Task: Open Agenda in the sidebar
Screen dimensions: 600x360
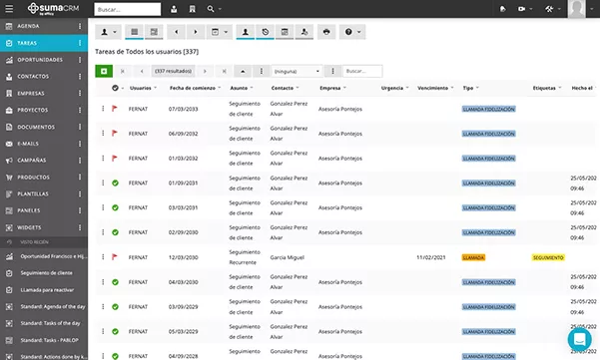Action: (x=28, y=26)
